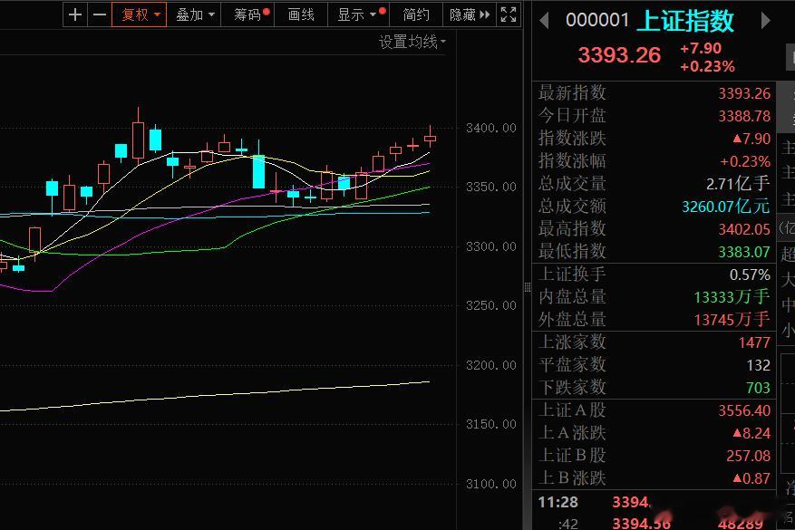Click the 内盘总量 value 13333万手
795x530 pixels.
point(732,297)
